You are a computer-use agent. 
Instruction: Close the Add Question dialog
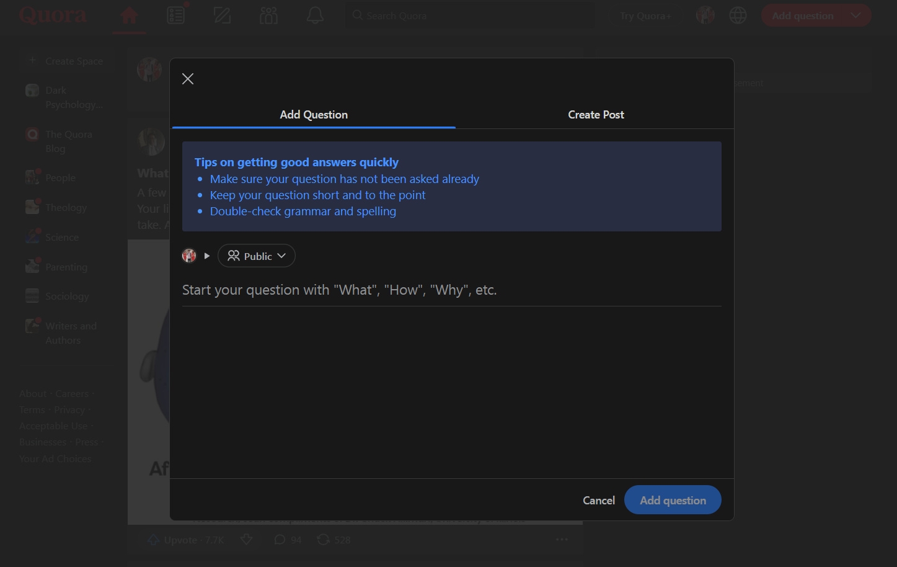pyautogui.click(x=188, y=79)
